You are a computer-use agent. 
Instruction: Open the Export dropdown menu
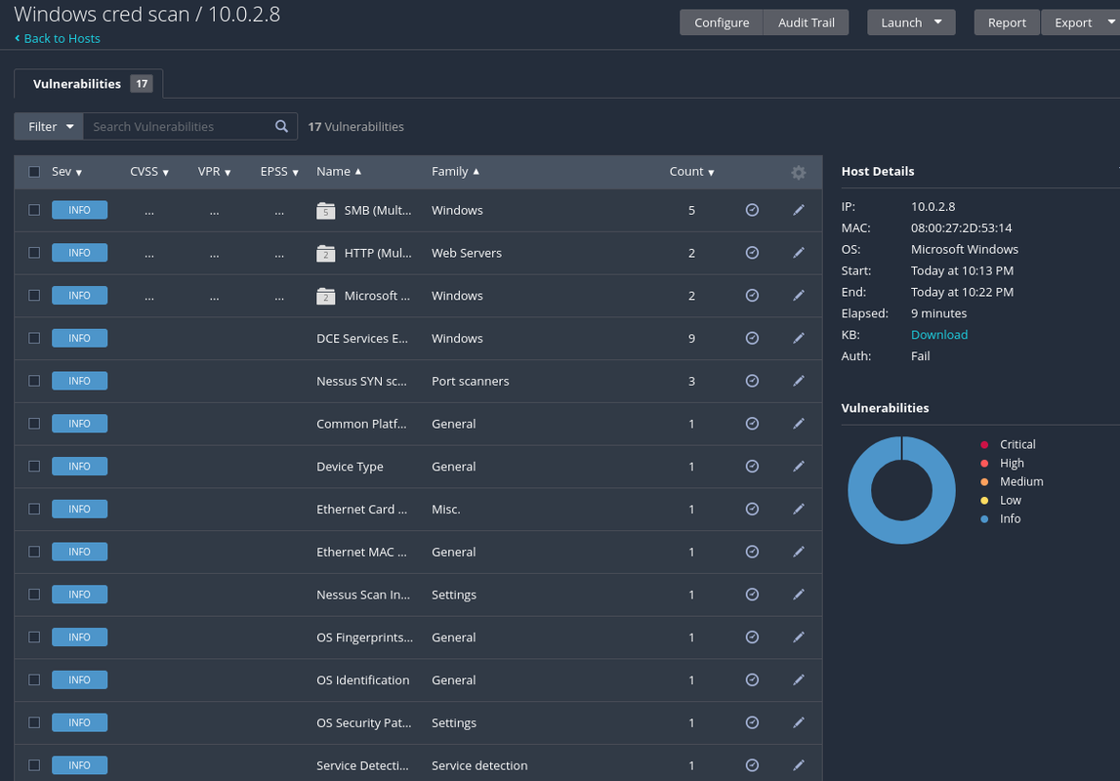pyautogui.click(x=1081, y=22)
